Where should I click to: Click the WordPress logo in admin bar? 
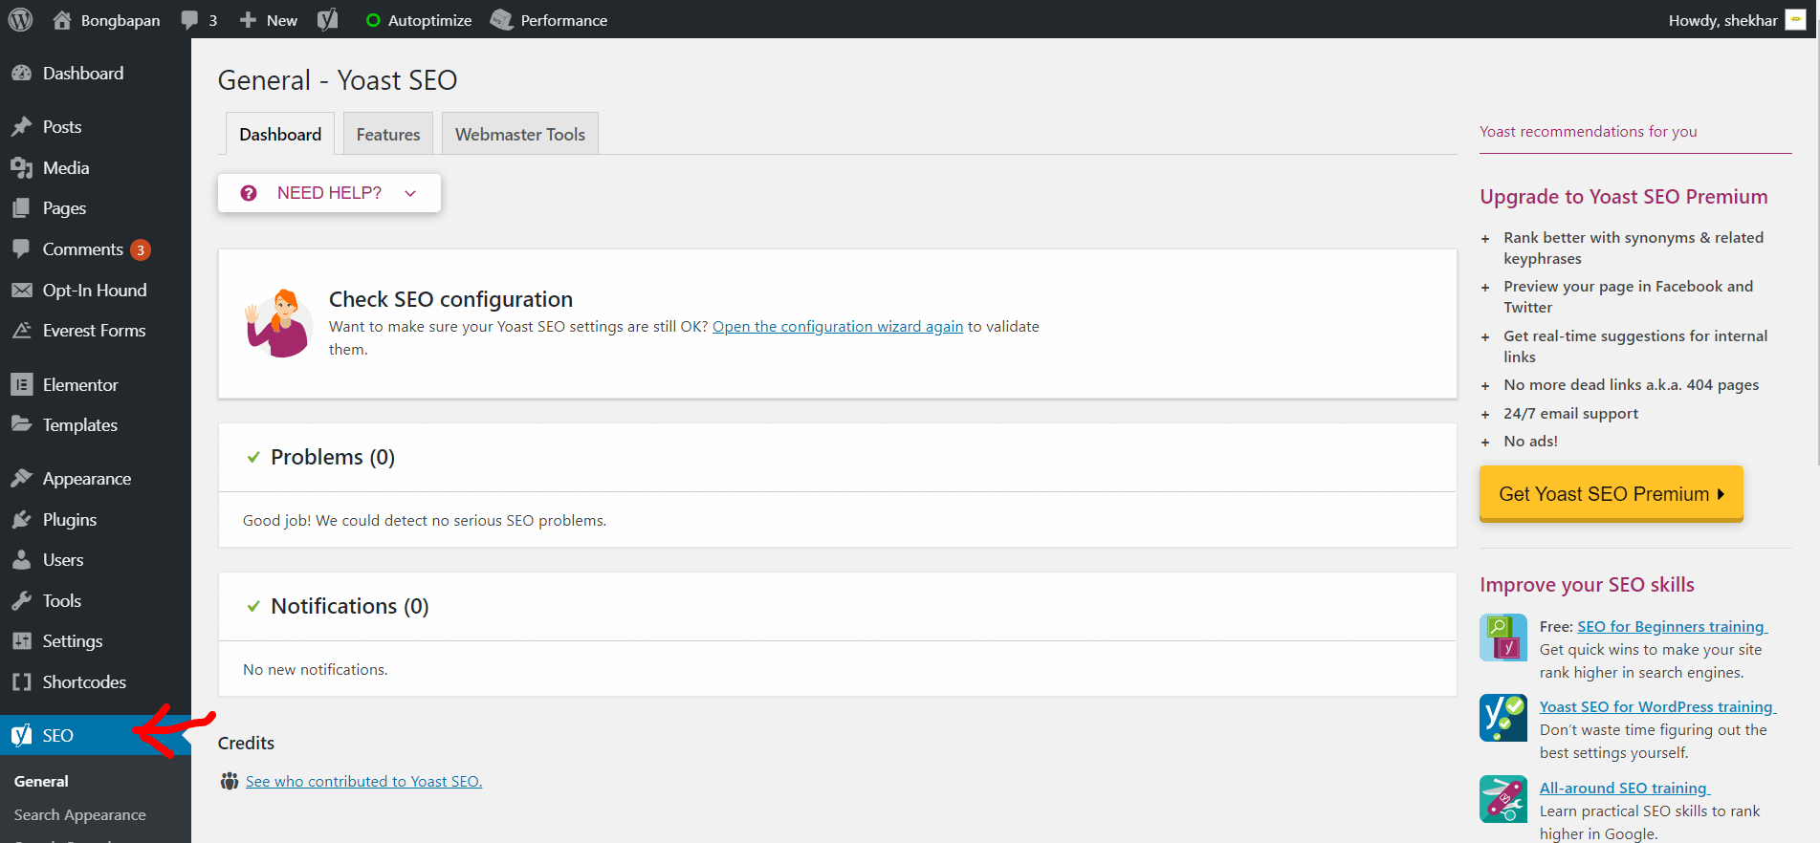(x=20, y=20)
